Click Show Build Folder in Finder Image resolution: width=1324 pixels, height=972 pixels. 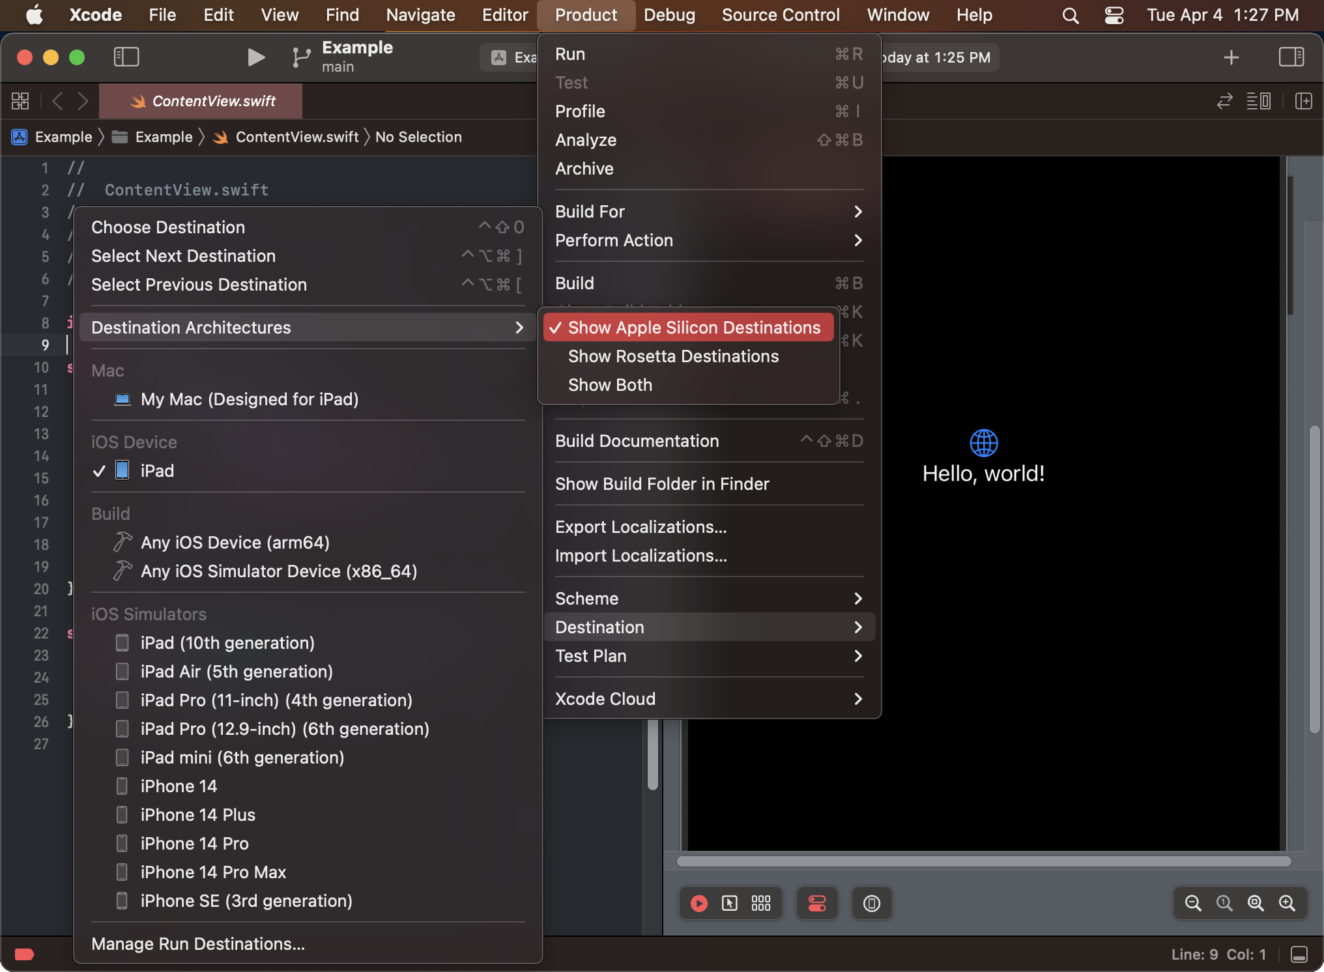coord(709,484)
